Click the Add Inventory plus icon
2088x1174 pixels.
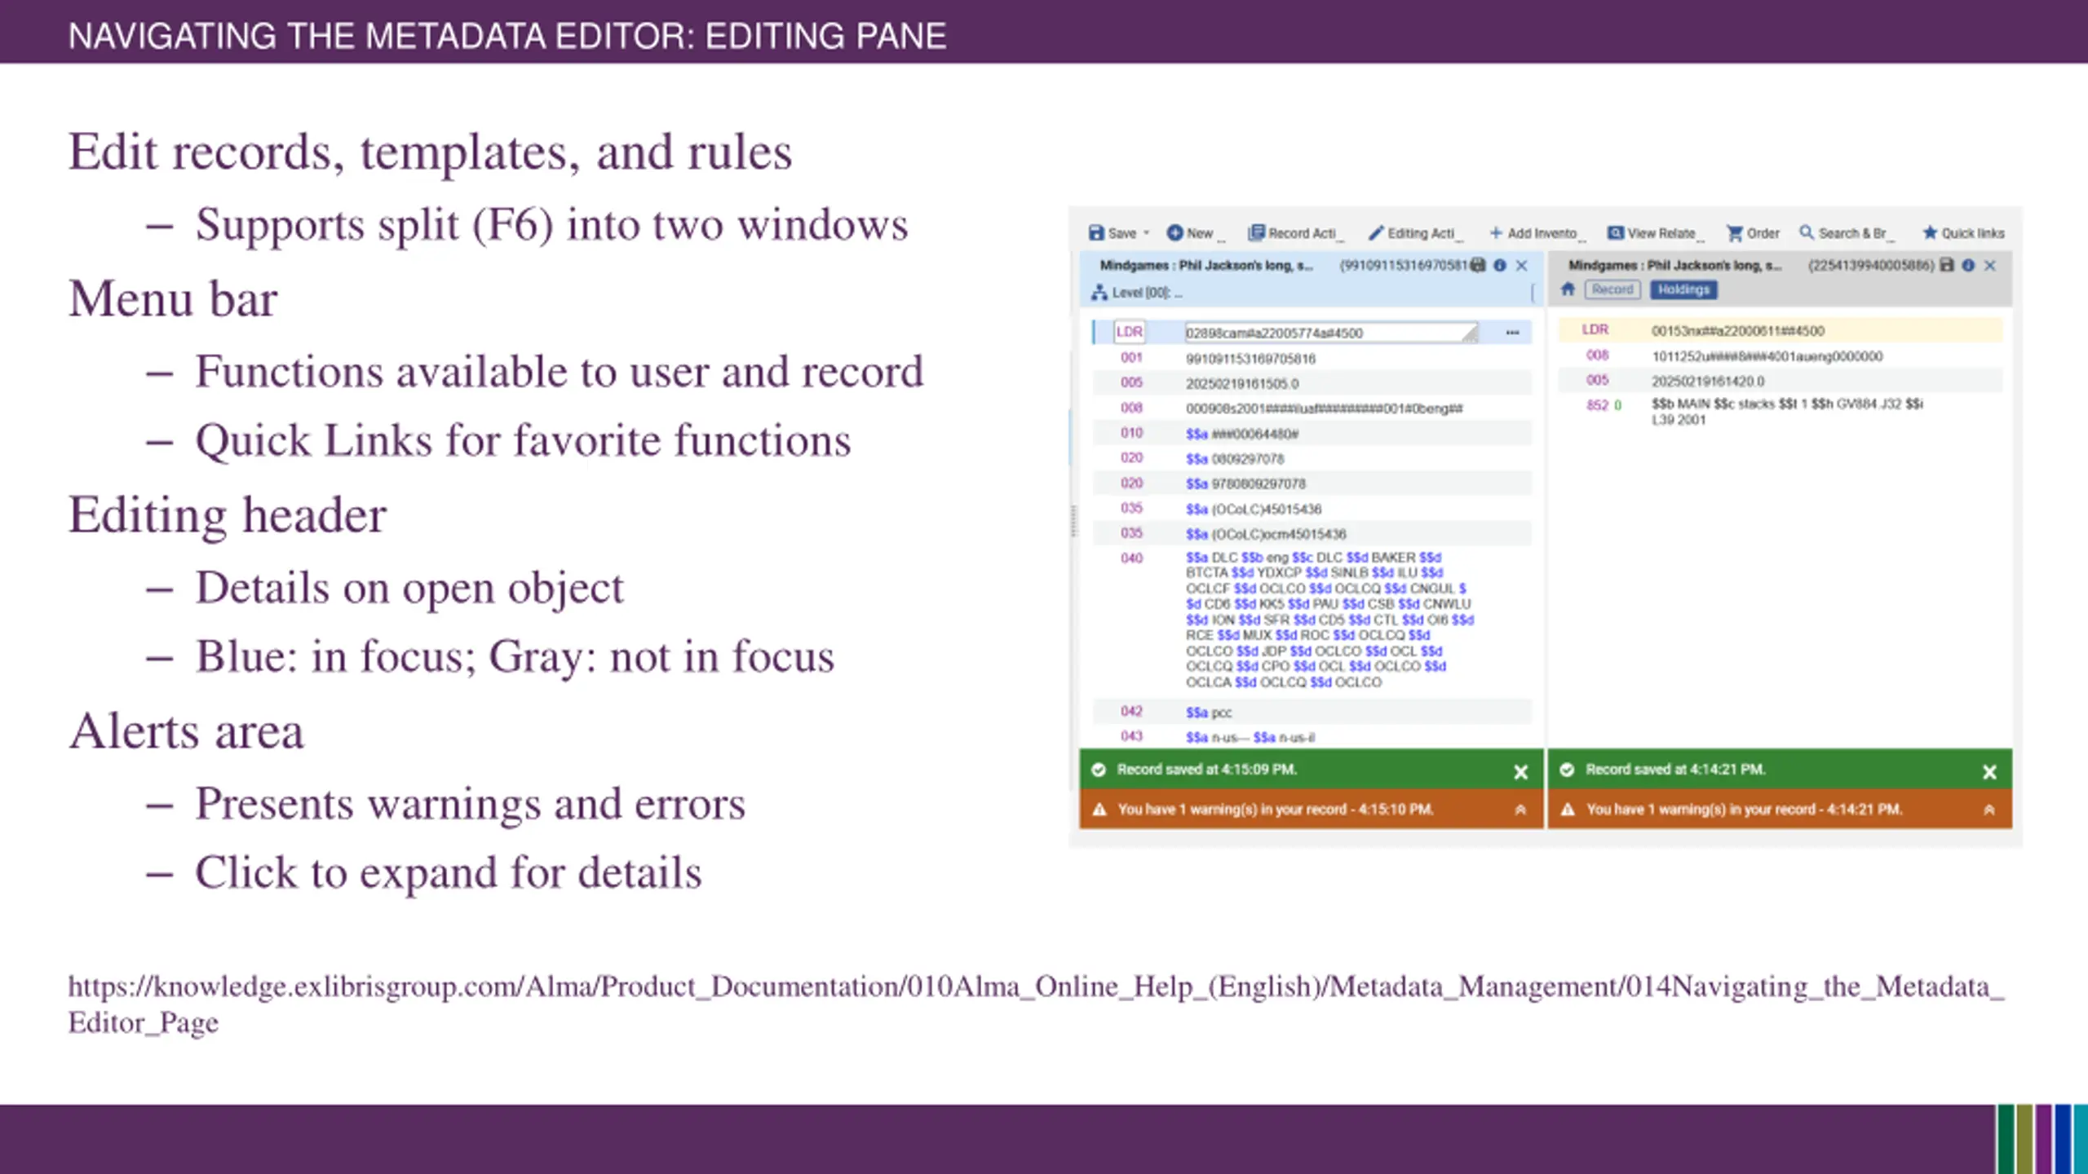pyautogui.click(x=1496, y=233)
